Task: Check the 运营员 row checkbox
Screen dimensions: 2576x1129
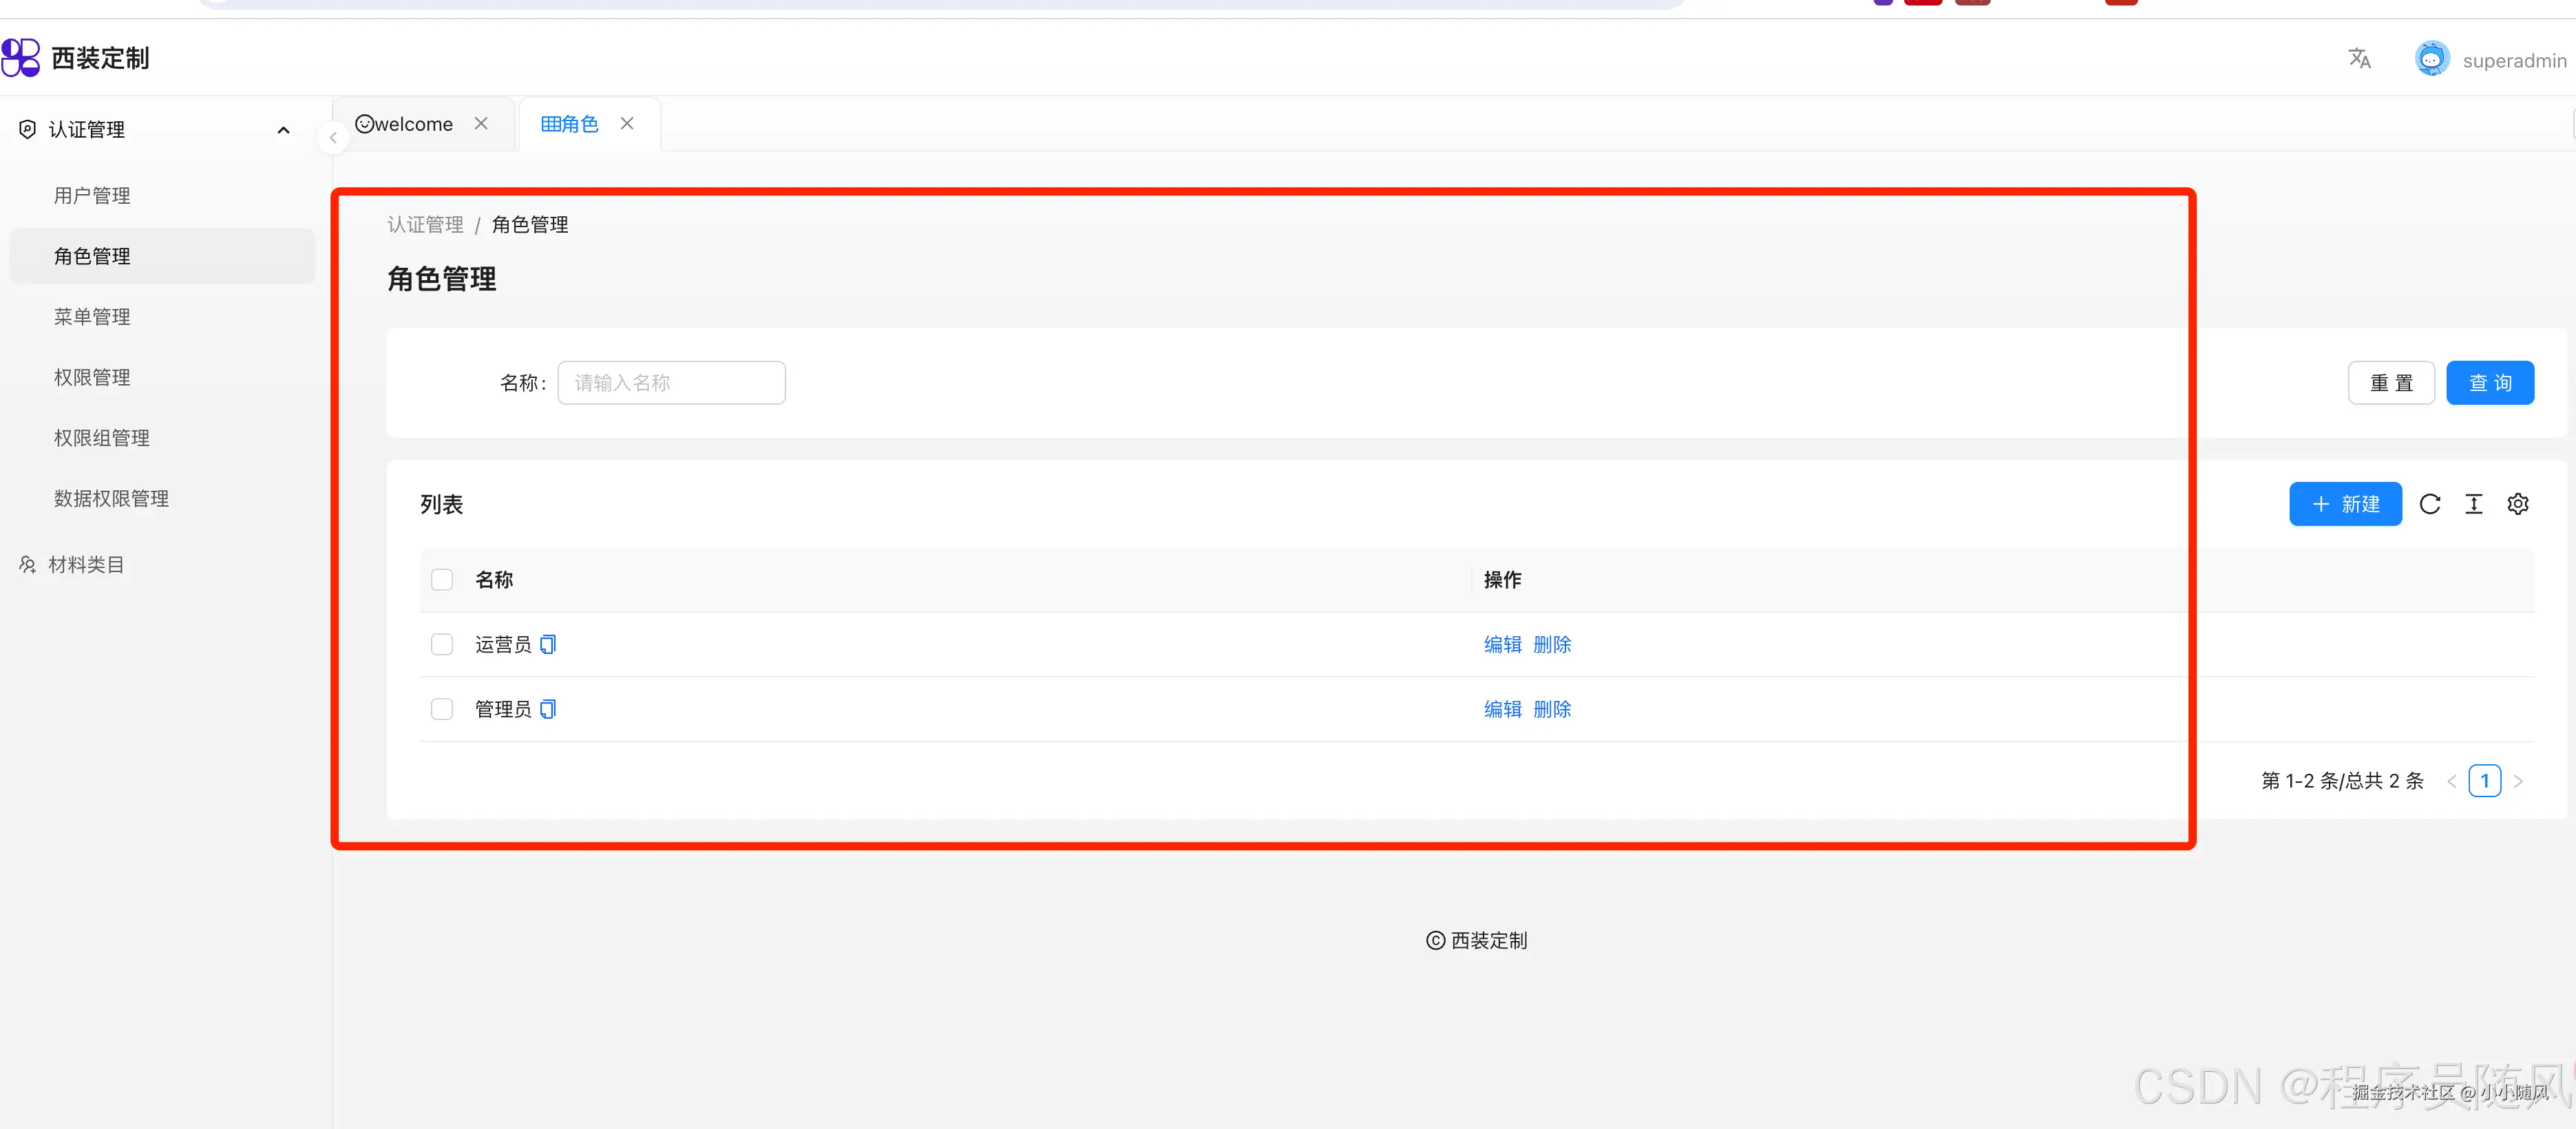Action: point(442,645)
